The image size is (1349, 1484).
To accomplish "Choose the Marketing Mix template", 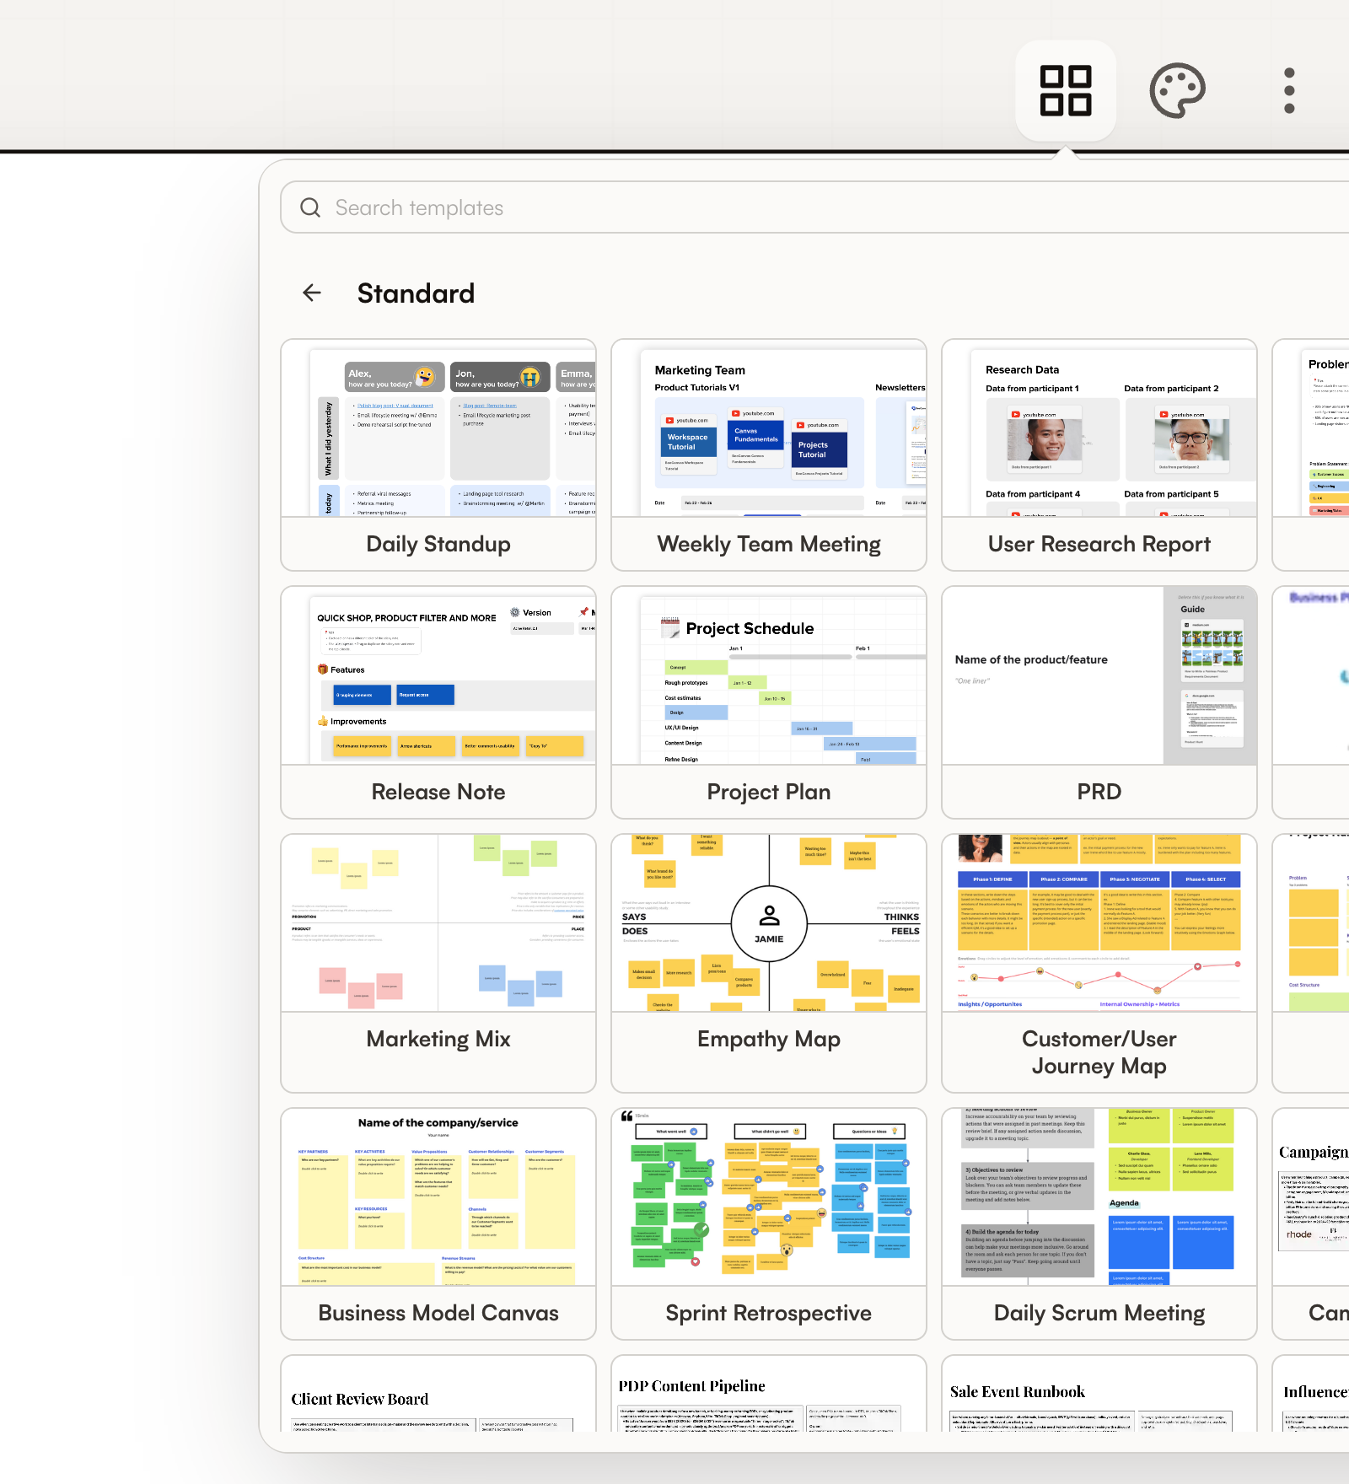I will [438, 963].
